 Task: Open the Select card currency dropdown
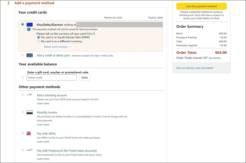tap(57, 47)
